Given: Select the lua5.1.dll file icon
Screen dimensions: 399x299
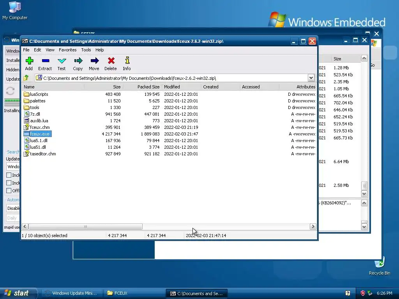Looking at the screenshot, I should [x=26, y=140].
